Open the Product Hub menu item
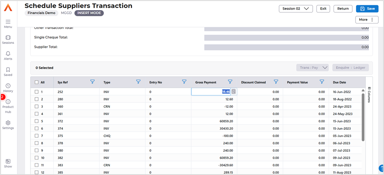The width and height of the screenshot is (384, 175). click(x=8, y=104)
